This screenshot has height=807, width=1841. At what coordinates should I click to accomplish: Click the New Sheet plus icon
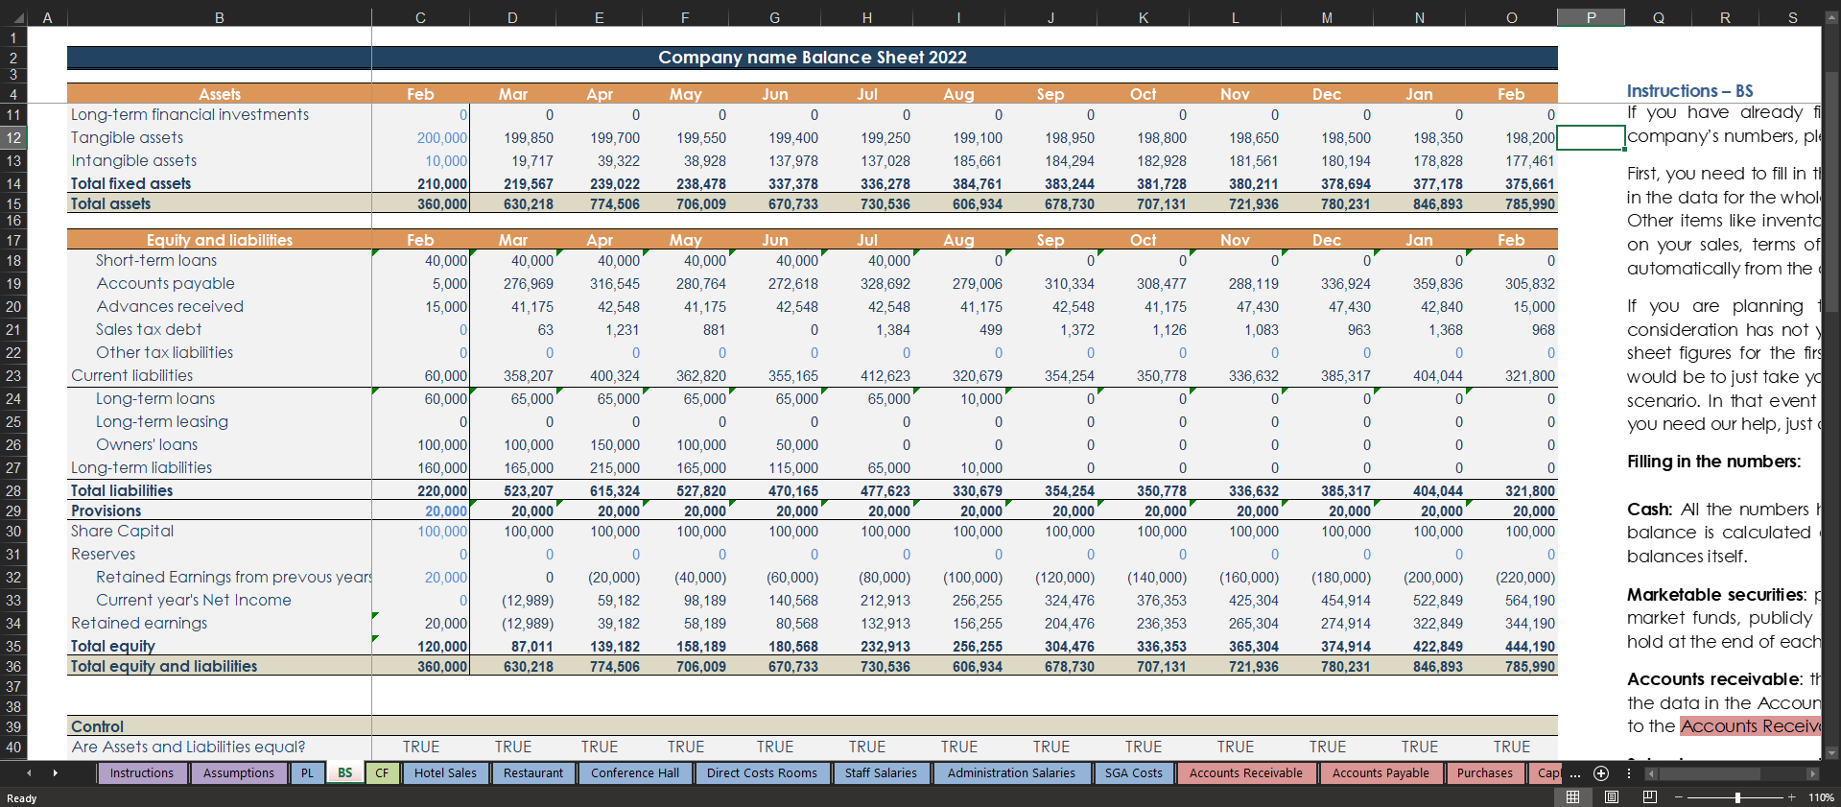tap(1600, 773)
